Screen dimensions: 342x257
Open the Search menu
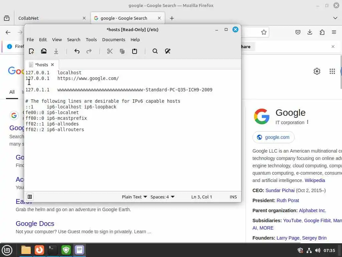[x=73, y=39]
